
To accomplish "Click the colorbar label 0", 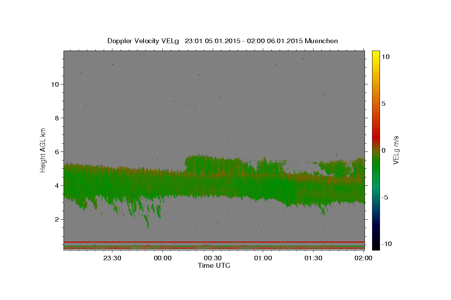I will 383,150.
